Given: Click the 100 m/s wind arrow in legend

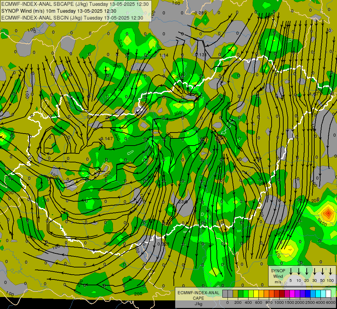Looking at the screenshot, I should pos(330,271).
